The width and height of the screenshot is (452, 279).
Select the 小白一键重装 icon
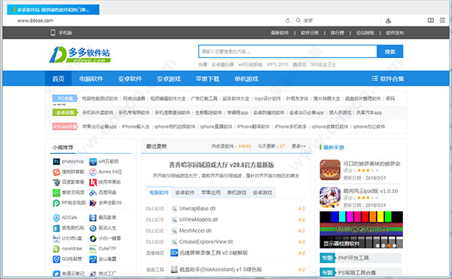tap(93, 238)
